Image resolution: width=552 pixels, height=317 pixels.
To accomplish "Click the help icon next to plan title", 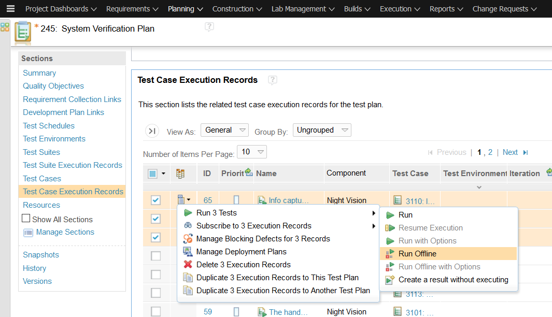I will (x=209, y=27).
